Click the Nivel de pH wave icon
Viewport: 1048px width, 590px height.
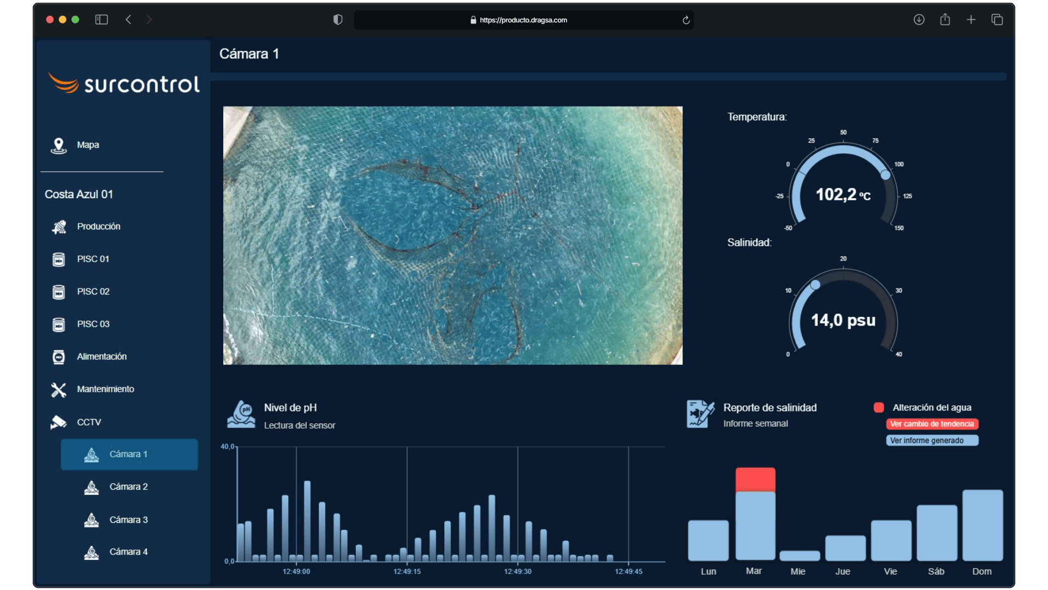tap(241, 415)
